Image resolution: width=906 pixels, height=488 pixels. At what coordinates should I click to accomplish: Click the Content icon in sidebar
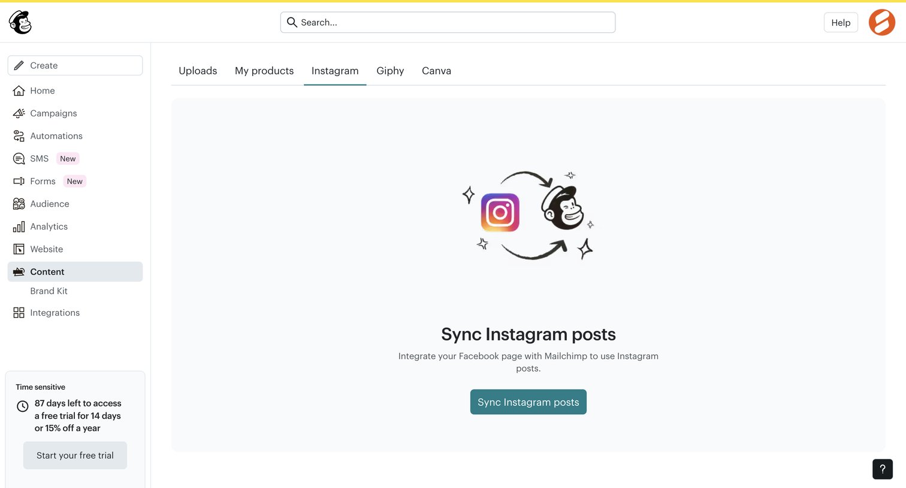point(19,272)
